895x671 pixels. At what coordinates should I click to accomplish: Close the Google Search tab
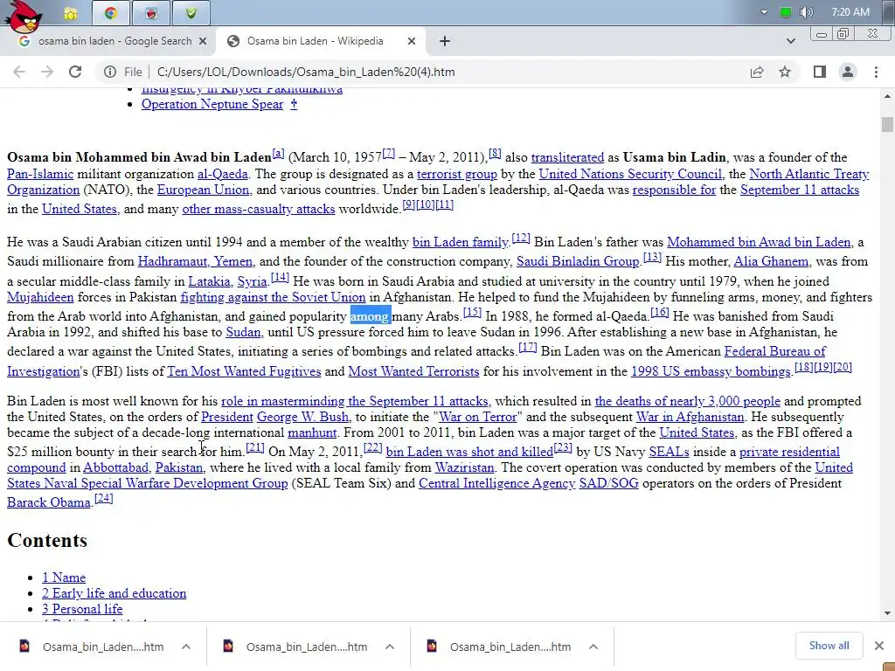tap(203, 41)
